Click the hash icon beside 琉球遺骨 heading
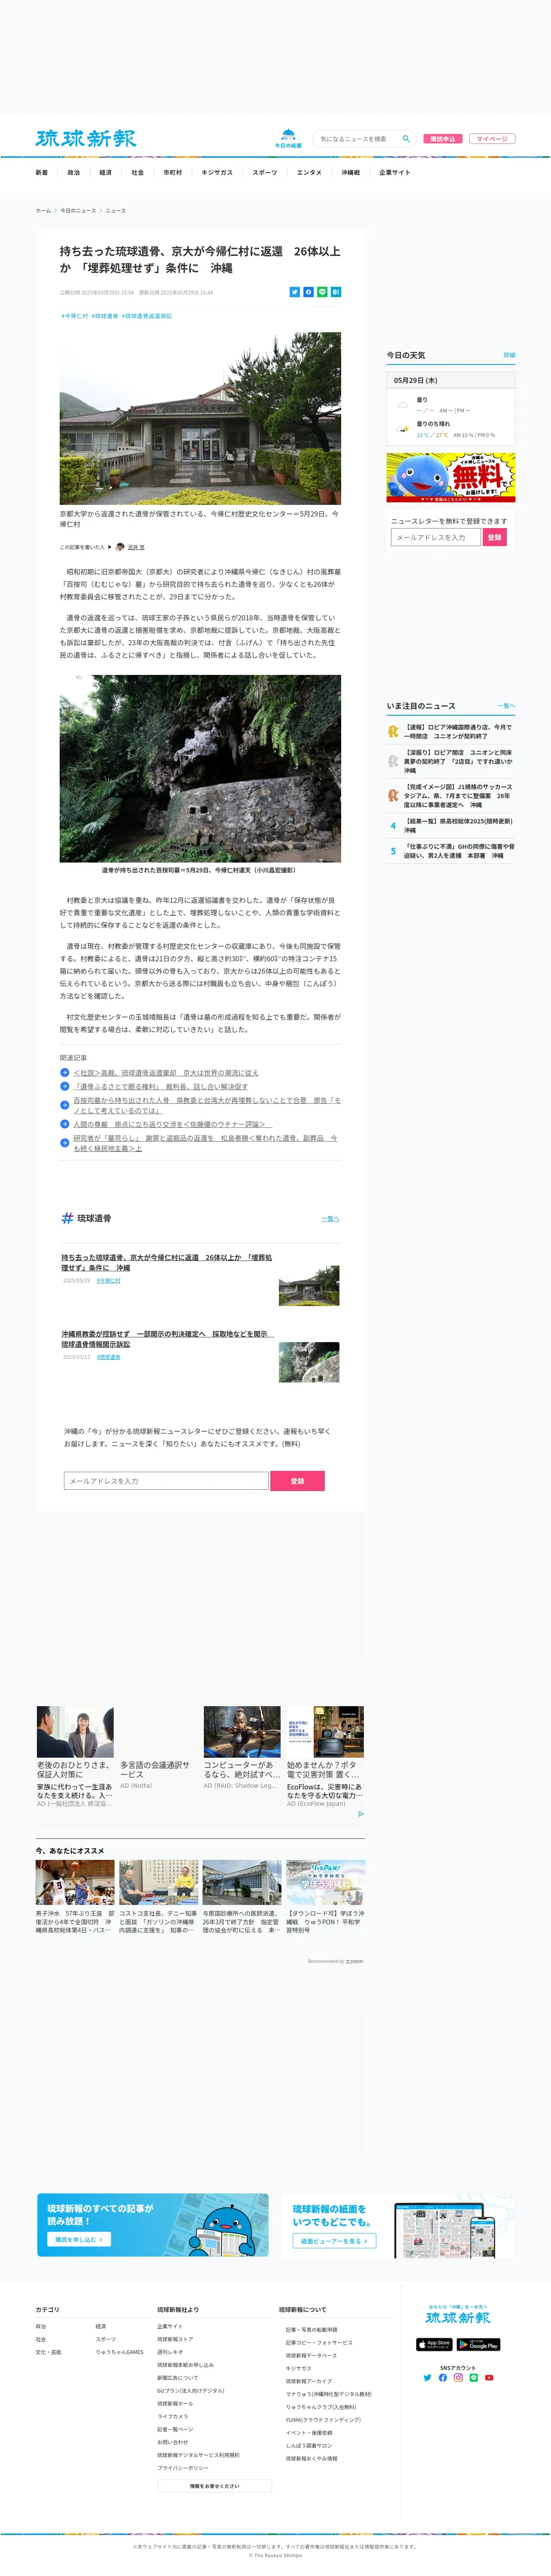551x2576 pixels. click(x=67, y=1218)
